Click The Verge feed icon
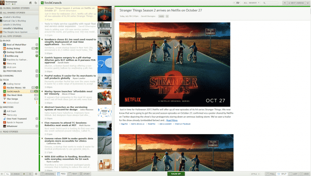The width and height of the screenshot is (311, 176). 5,98
